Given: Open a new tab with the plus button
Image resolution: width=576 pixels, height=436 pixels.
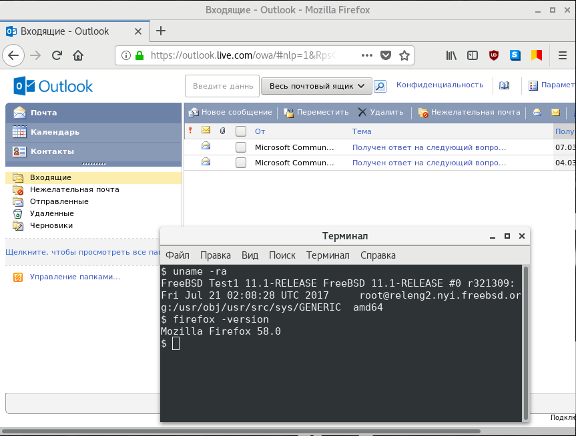Looking at the screenshot, I should (161, 31).
